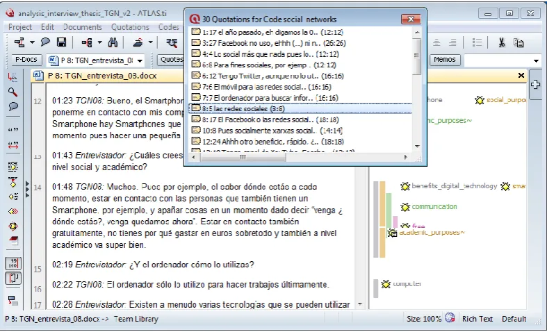Select quotation 8:9 las redes sociales
The image size is (547, 332).
coord(300,109)
